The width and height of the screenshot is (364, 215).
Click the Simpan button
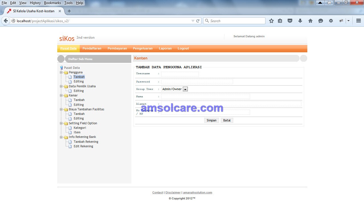[x=212, y=120]
